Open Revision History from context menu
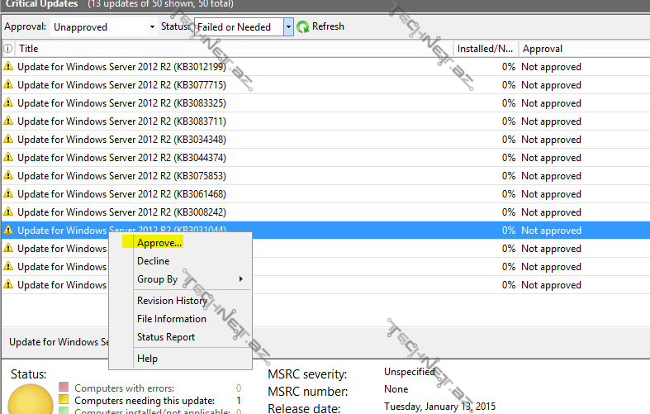Image resolution: width=650 pixels, height=414 pixels. 172,301
